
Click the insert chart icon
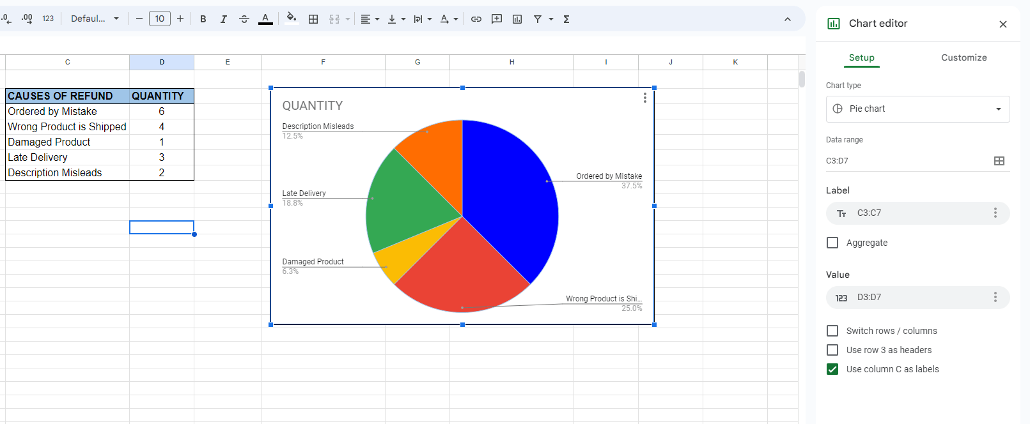(x=517, y=19)
